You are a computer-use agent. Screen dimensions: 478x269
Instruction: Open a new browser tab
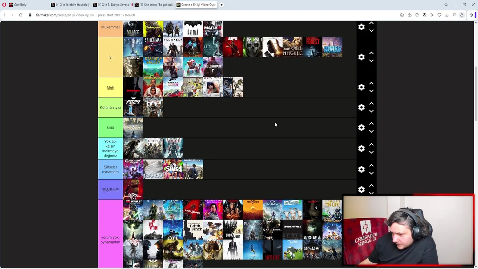pos(221,5)
